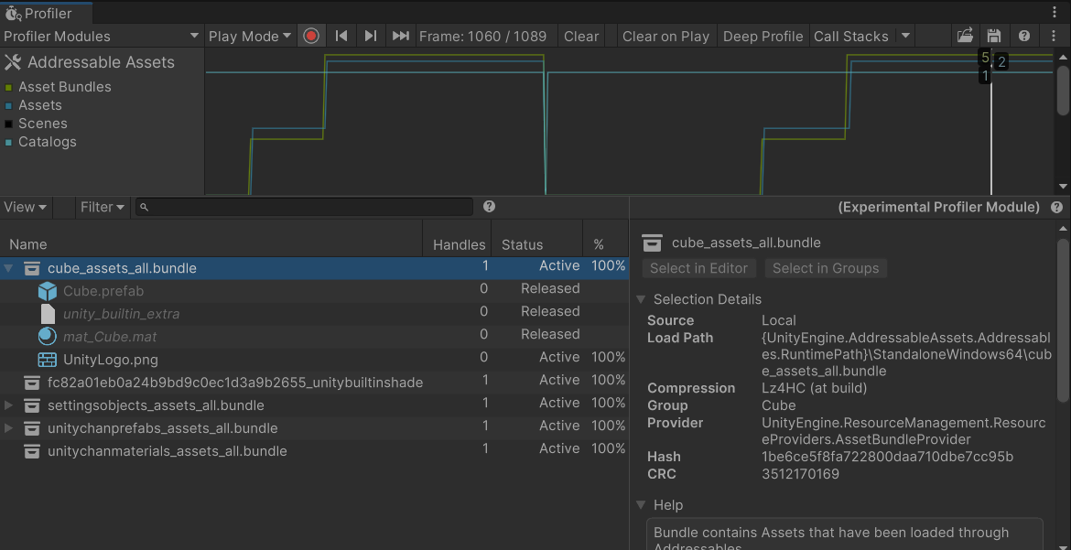Toggle Clear on Play
The width and height of the screenshot is (1071, 550).
pos(666,37)
